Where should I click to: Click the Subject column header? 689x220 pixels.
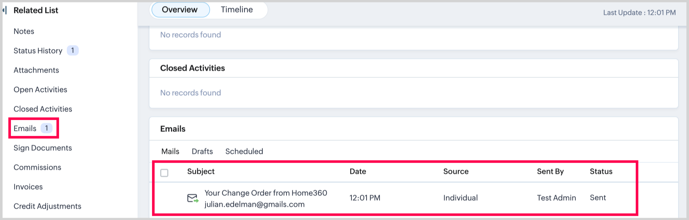201,171
